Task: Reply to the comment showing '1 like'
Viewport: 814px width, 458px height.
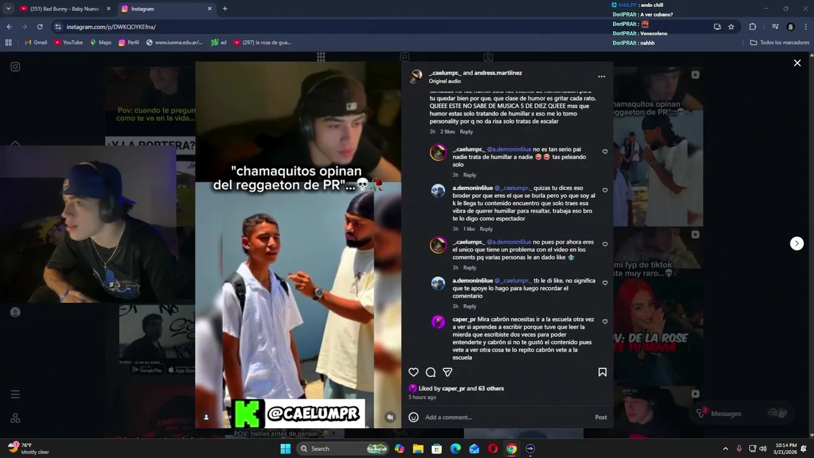Action: point(486,229)
